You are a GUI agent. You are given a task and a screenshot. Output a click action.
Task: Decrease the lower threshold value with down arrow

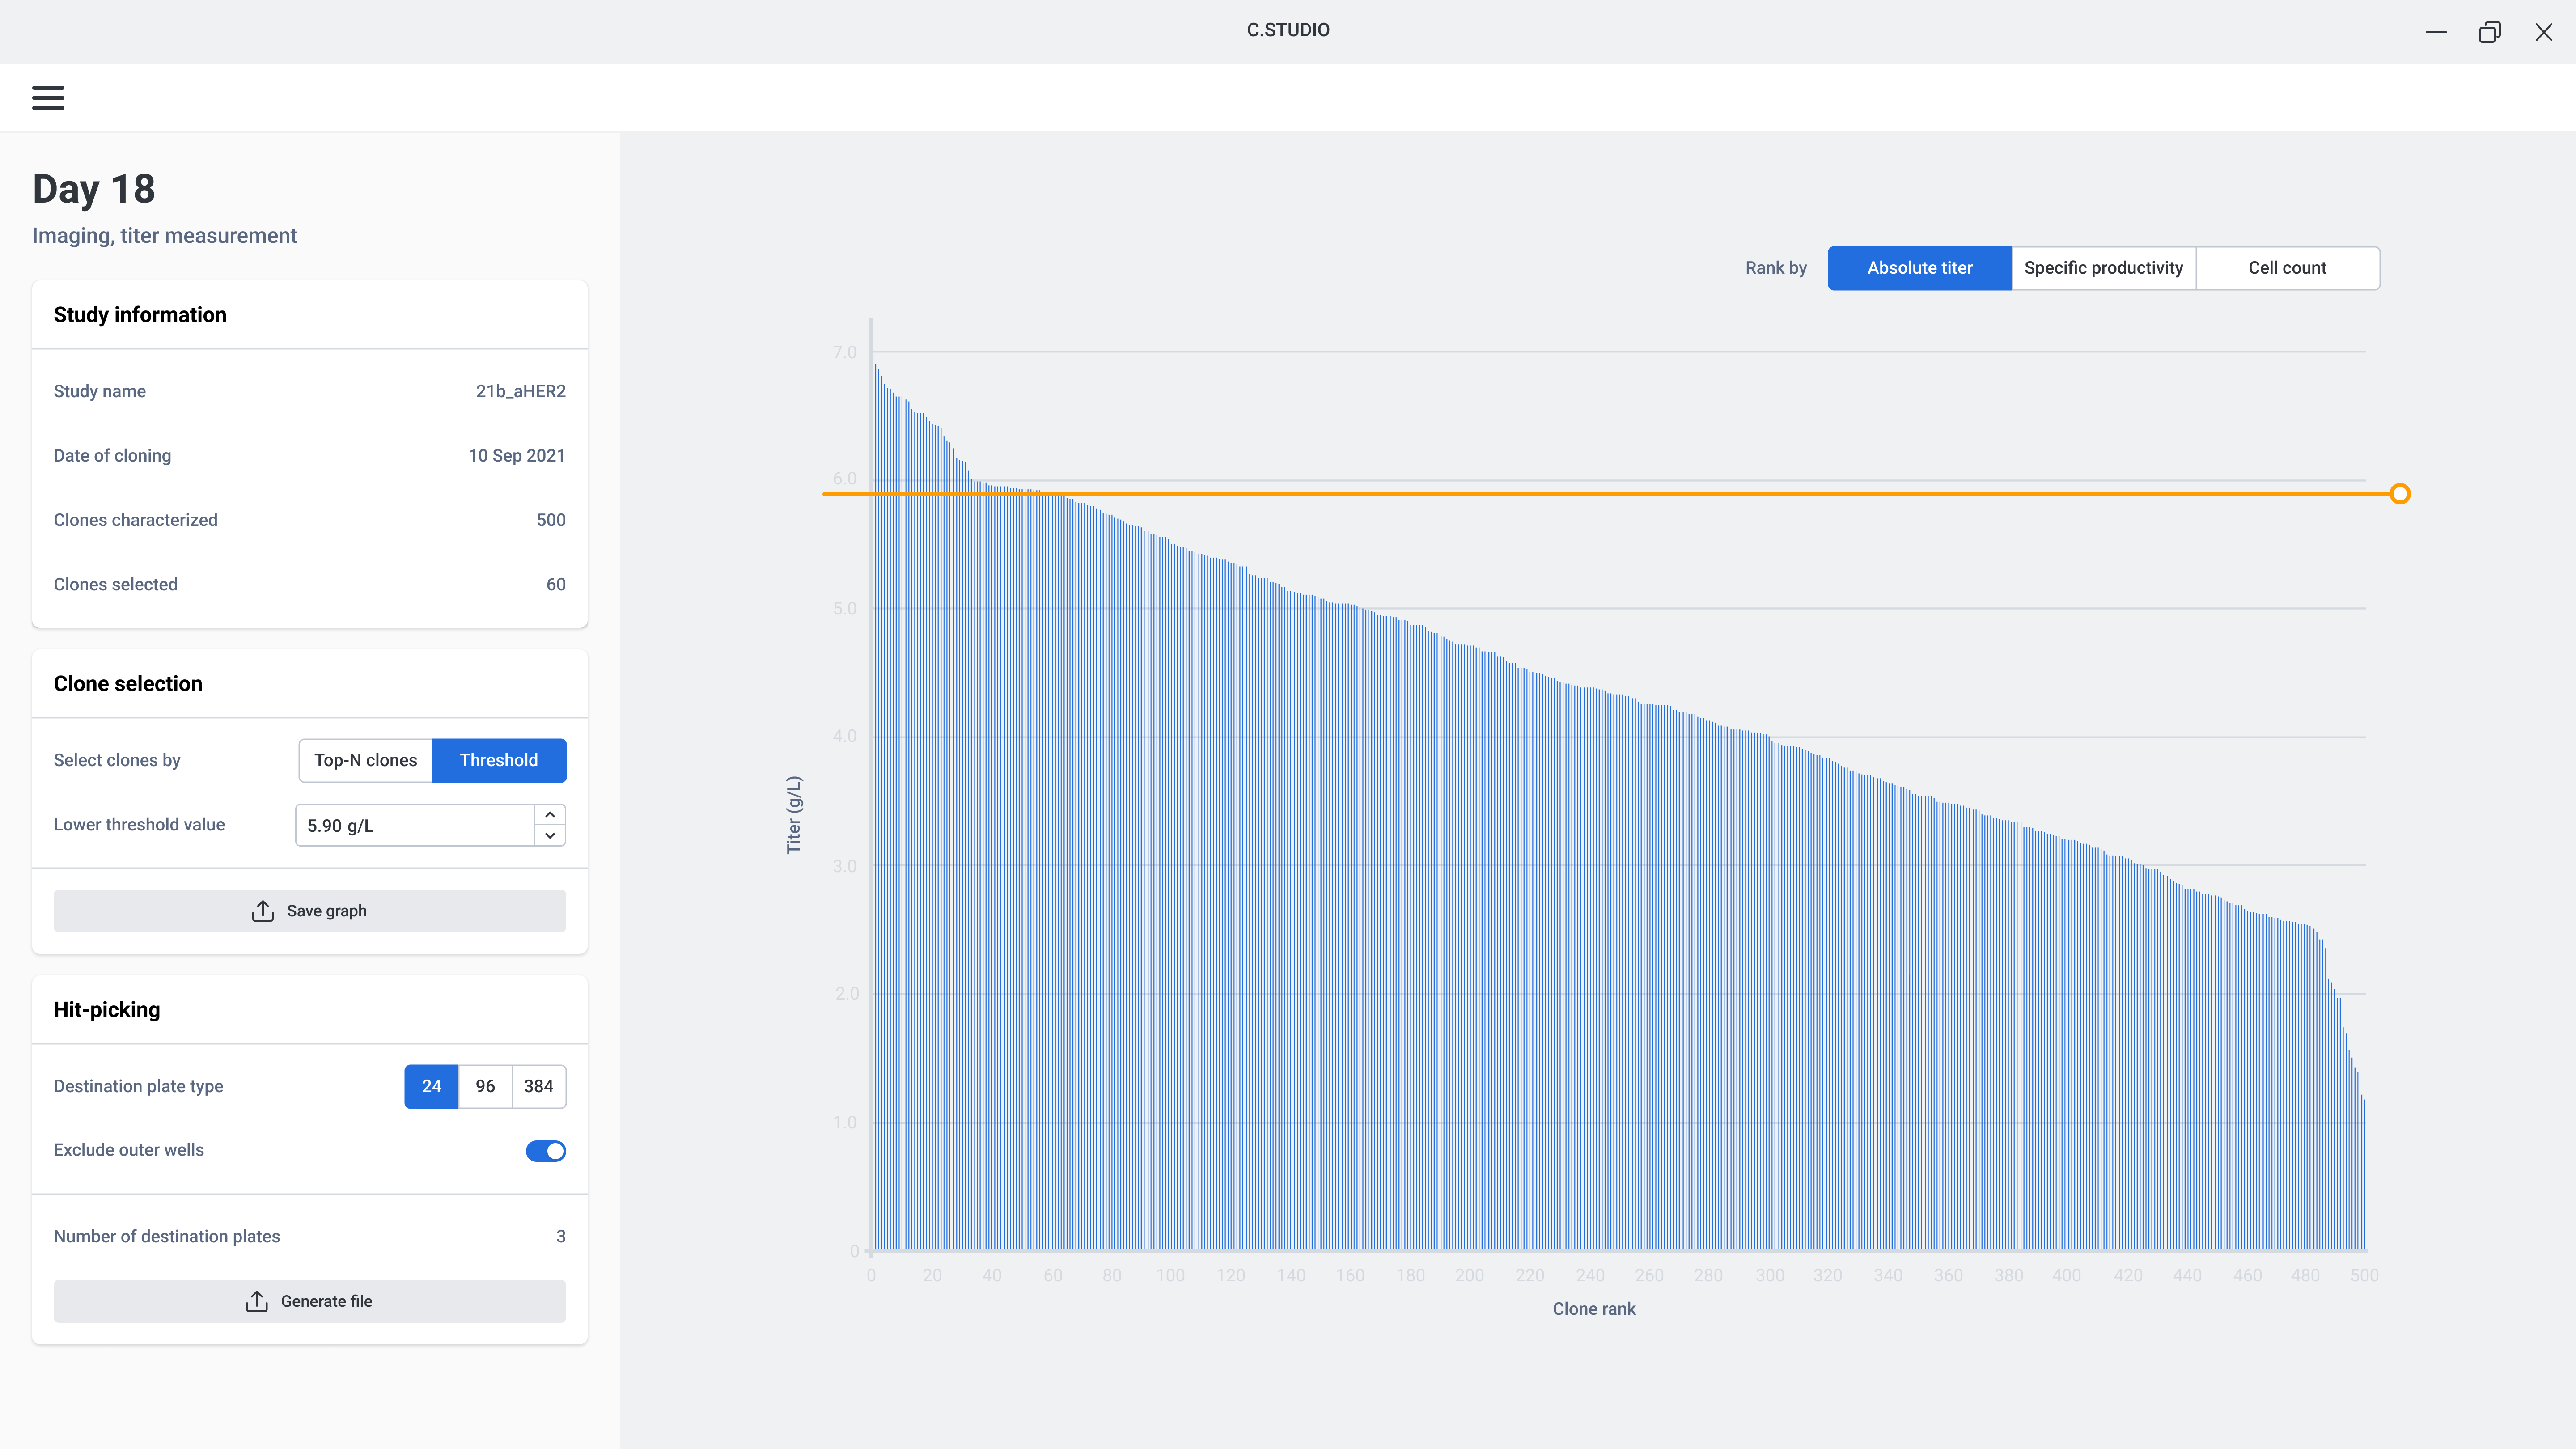pyautogui.click(x=550, y=836)
